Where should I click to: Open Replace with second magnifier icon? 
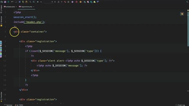click(x=34, y=2)
